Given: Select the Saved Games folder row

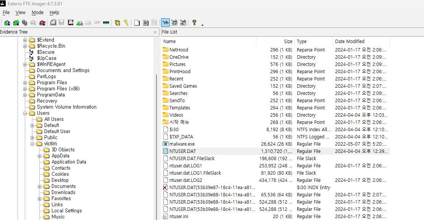Looking at the screenshot, I should 276,86.
